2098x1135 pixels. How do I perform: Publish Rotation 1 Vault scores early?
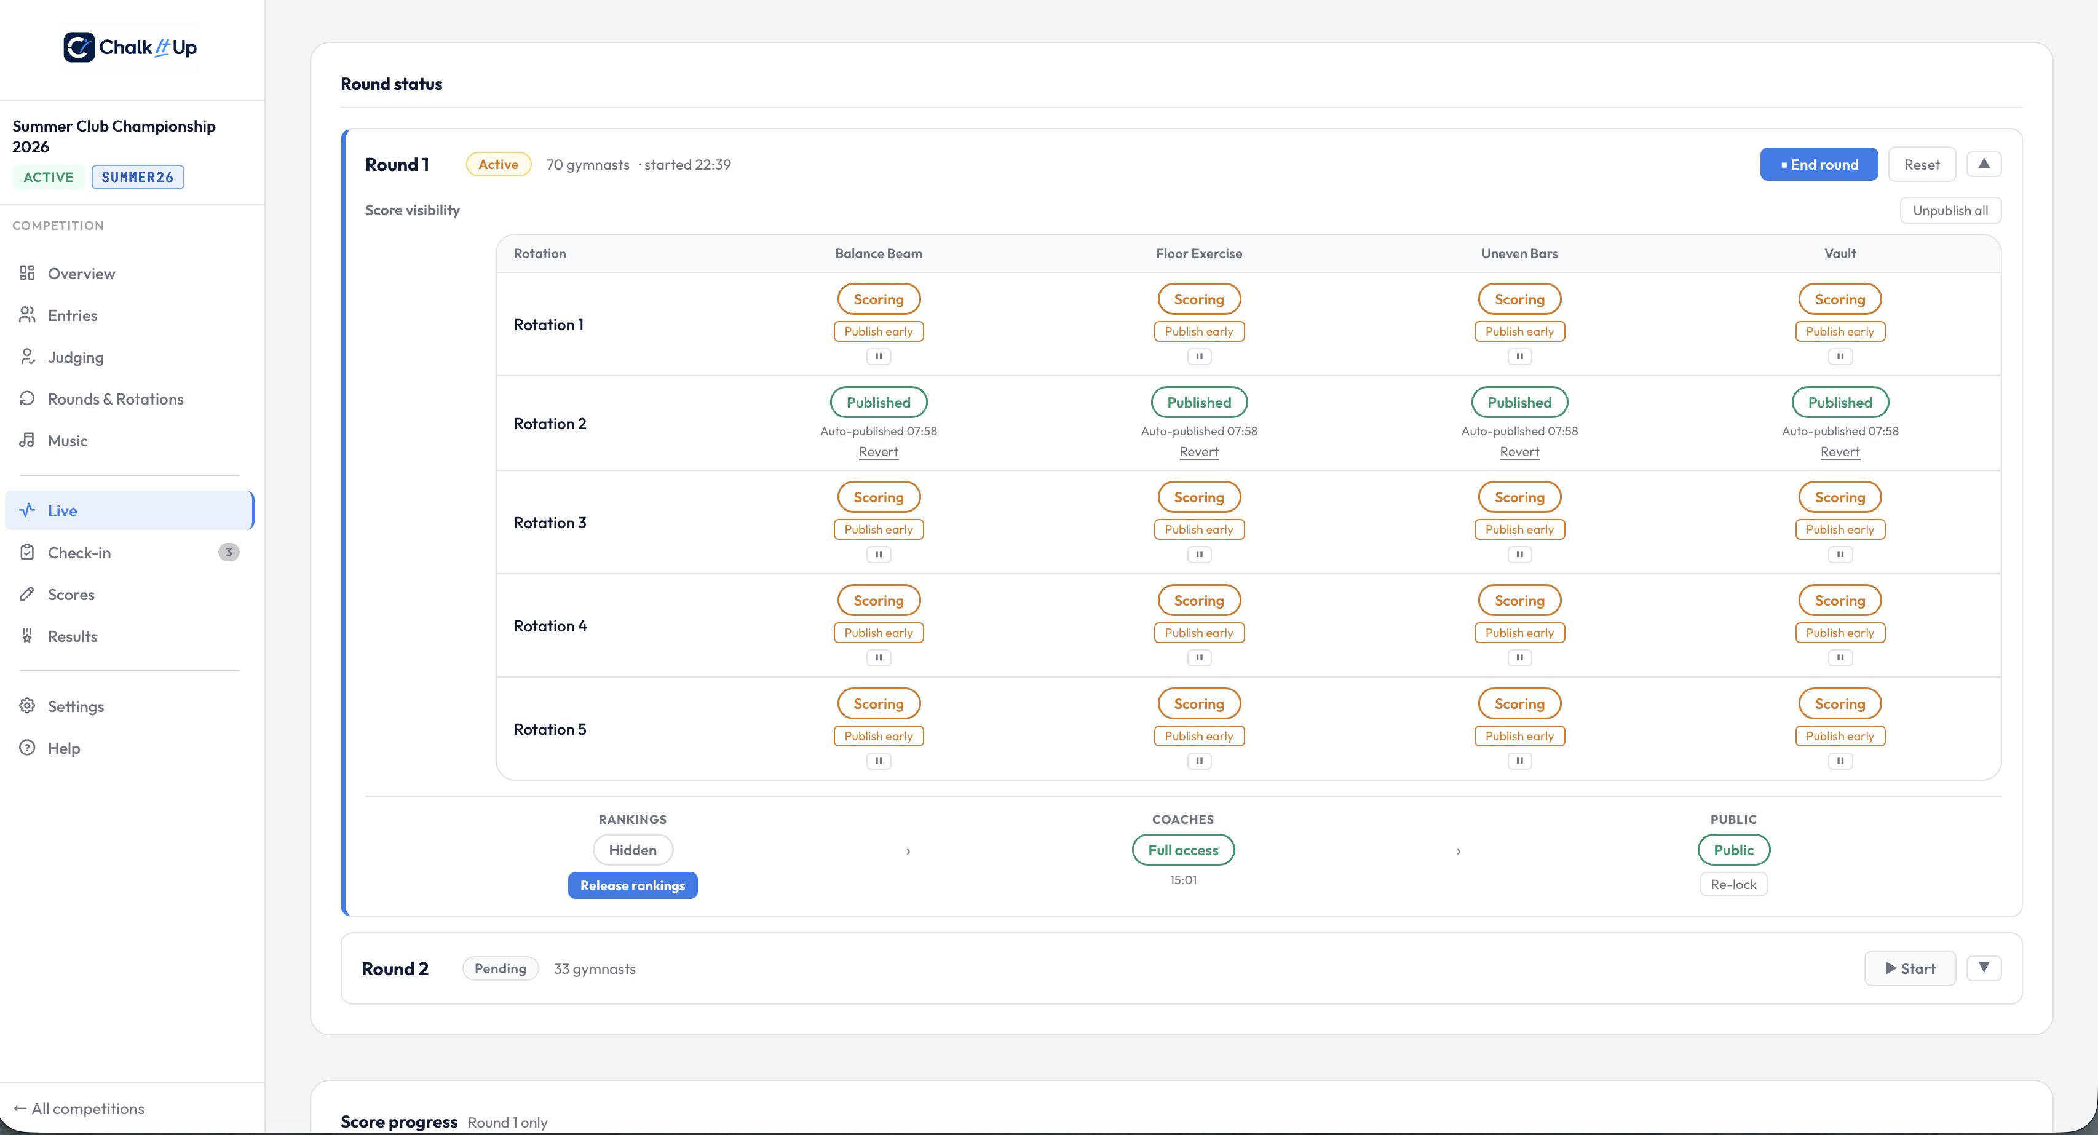click(x=1840, y=331)
